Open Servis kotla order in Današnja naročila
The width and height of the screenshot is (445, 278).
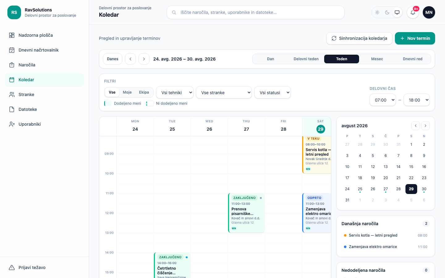[x=386, y=235]
